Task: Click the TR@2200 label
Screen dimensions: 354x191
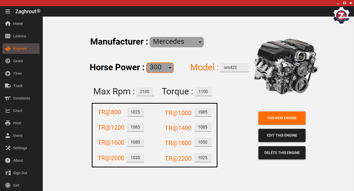Action: [178, 159]
